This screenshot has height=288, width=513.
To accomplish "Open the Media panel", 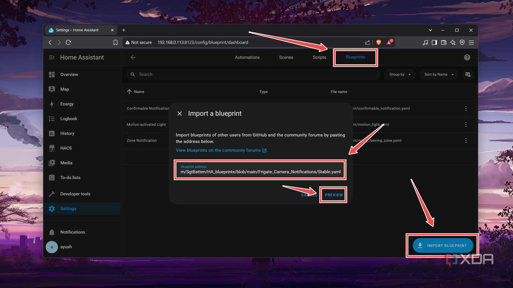I will pos(66,163).
